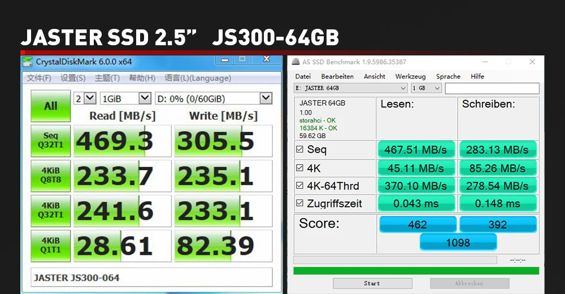Click the 4KiB Q32T1 read value 241.6

(123, 211)
